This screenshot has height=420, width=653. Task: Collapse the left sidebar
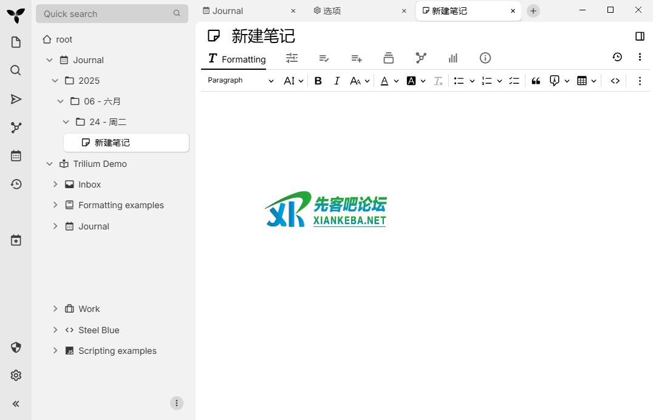pyautogui.click(x=16, y=404)
